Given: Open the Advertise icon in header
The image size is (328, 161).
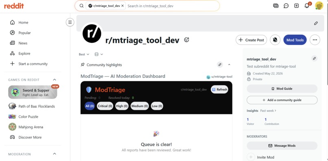Looking at the screenshot, I should click(x=276, y=6).
